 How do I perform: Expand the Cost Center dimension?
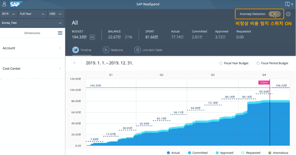(32, 69)
